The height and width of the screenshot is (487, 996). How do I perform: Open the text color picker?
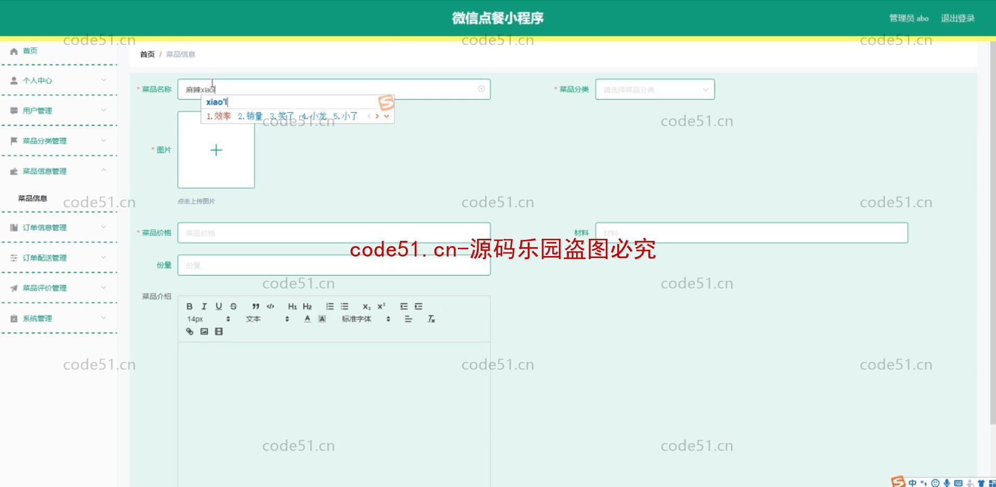click(x=308, y=319)
